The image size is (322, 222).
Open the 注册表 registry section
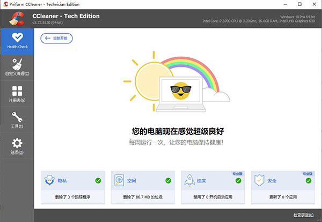tap(17, 94)
